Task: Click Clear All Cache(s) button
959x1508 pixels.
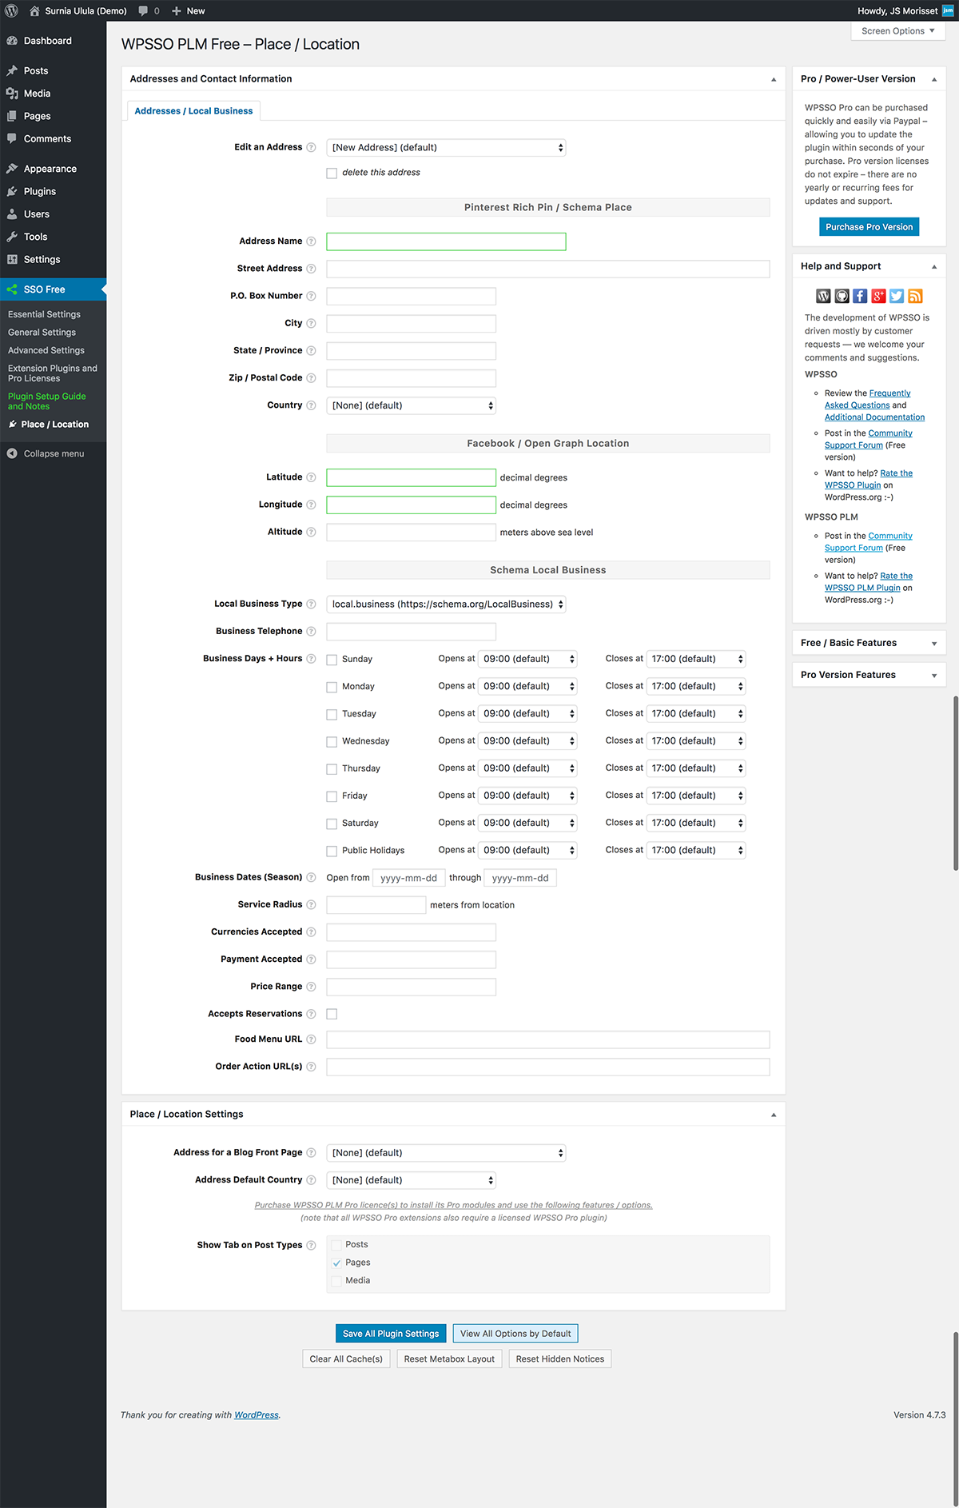Action: coord(346,1359)
